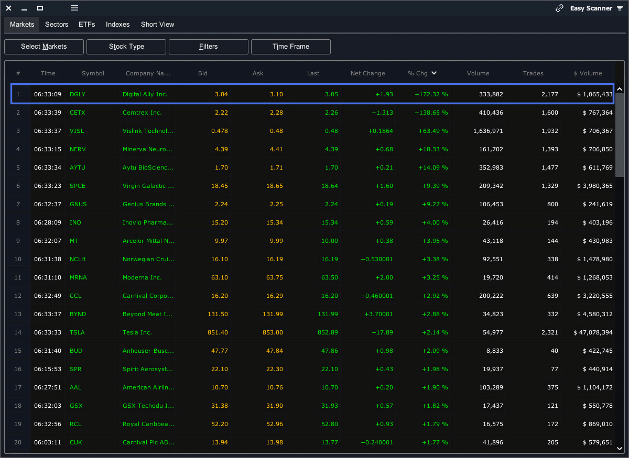Screen dimensions: 629x458
Task: Click the company name Digital Ally Inc.
Action: (x=145, y=94)
